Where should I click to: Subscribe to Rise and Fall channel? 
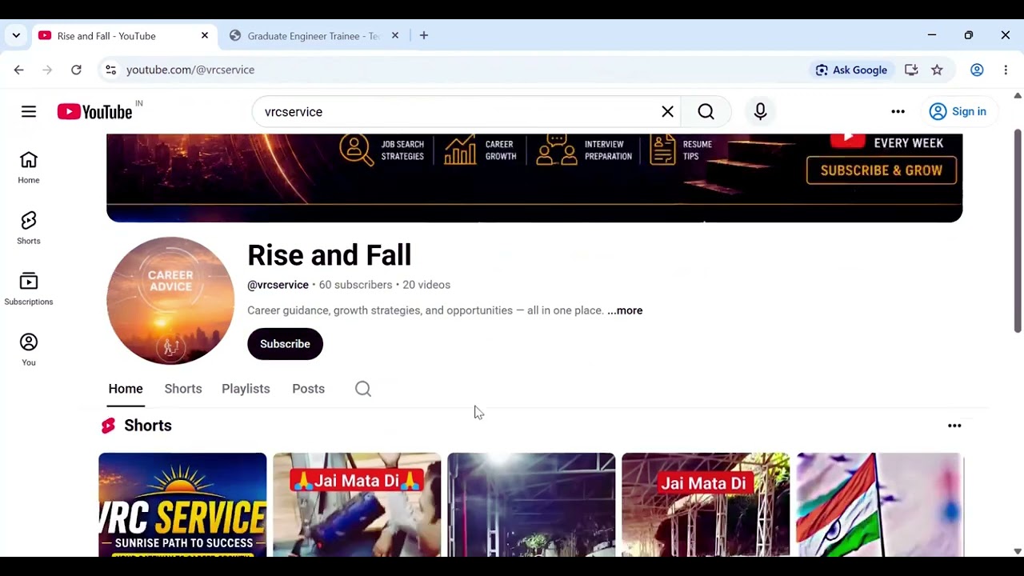coord(285,344)
